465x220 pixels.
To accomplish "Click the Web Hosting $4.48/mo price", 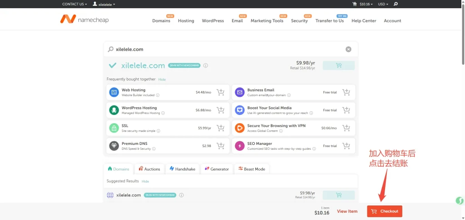I will [203, 92].
